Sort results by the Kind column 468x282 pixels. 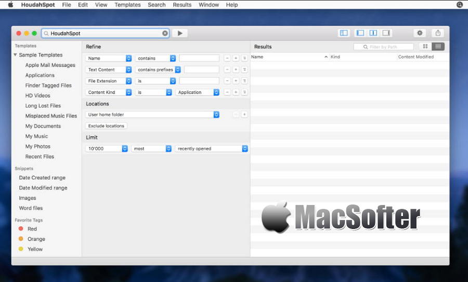point(335,57)
